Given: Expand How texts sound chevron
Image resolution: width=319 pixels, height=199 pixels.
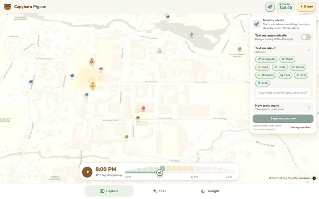Looking at the screenshot, I should [309, 107].
